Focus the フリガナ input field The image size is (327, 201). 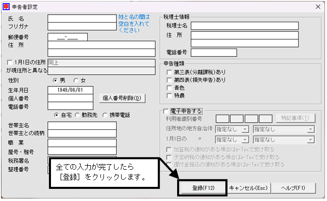(82, 26)
